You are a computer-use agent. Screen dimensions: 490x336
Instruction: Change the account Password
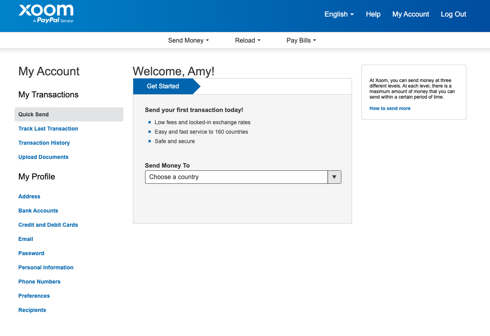[31, 253]
